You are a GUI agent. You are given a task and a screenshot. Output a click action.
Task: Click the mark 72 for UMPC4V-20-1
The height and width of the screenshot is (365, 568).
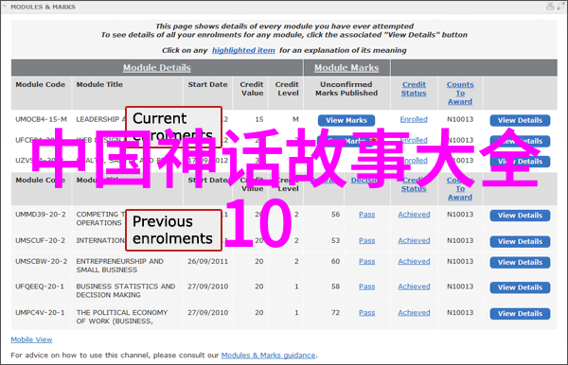(335, 313)
